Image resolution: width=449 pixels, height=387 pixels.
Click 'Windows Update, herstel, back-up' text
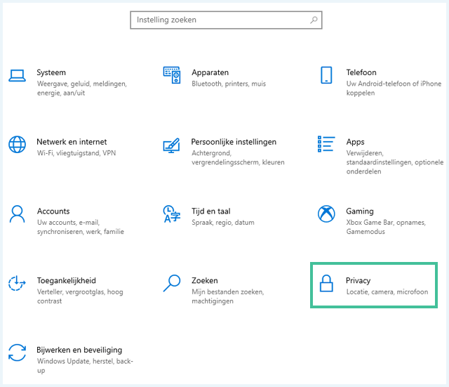[x=85, y=366]
